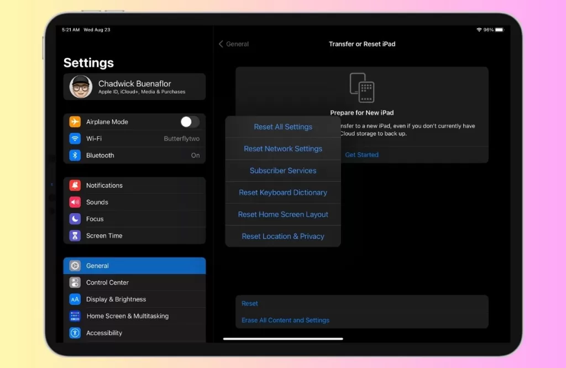Screen dimensions: 566x368
Task: Tap Erase All Content and Settings
Action: (x=286, y=320)
